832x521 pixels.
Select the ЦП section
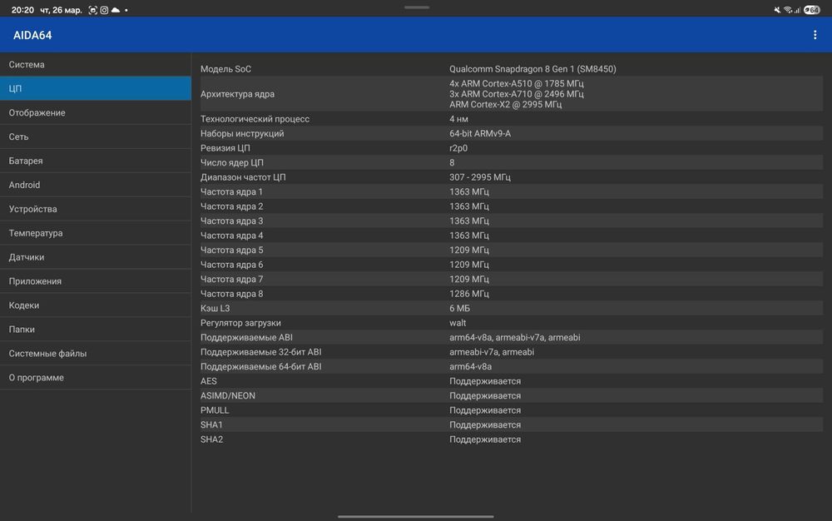(x=96, y=88)
